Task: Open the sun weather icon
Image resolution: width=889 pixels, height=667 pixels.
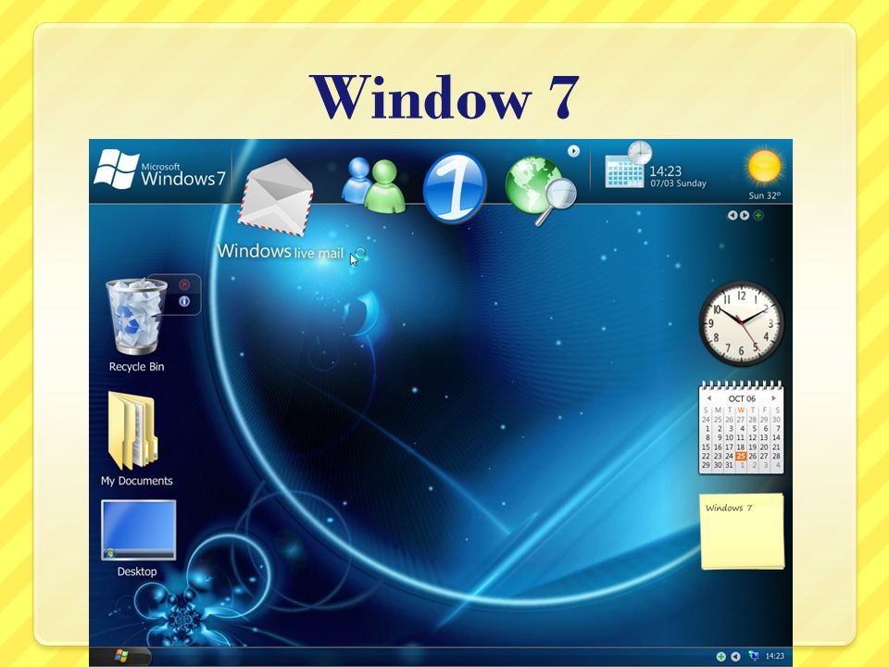Action: pos(764,167)
